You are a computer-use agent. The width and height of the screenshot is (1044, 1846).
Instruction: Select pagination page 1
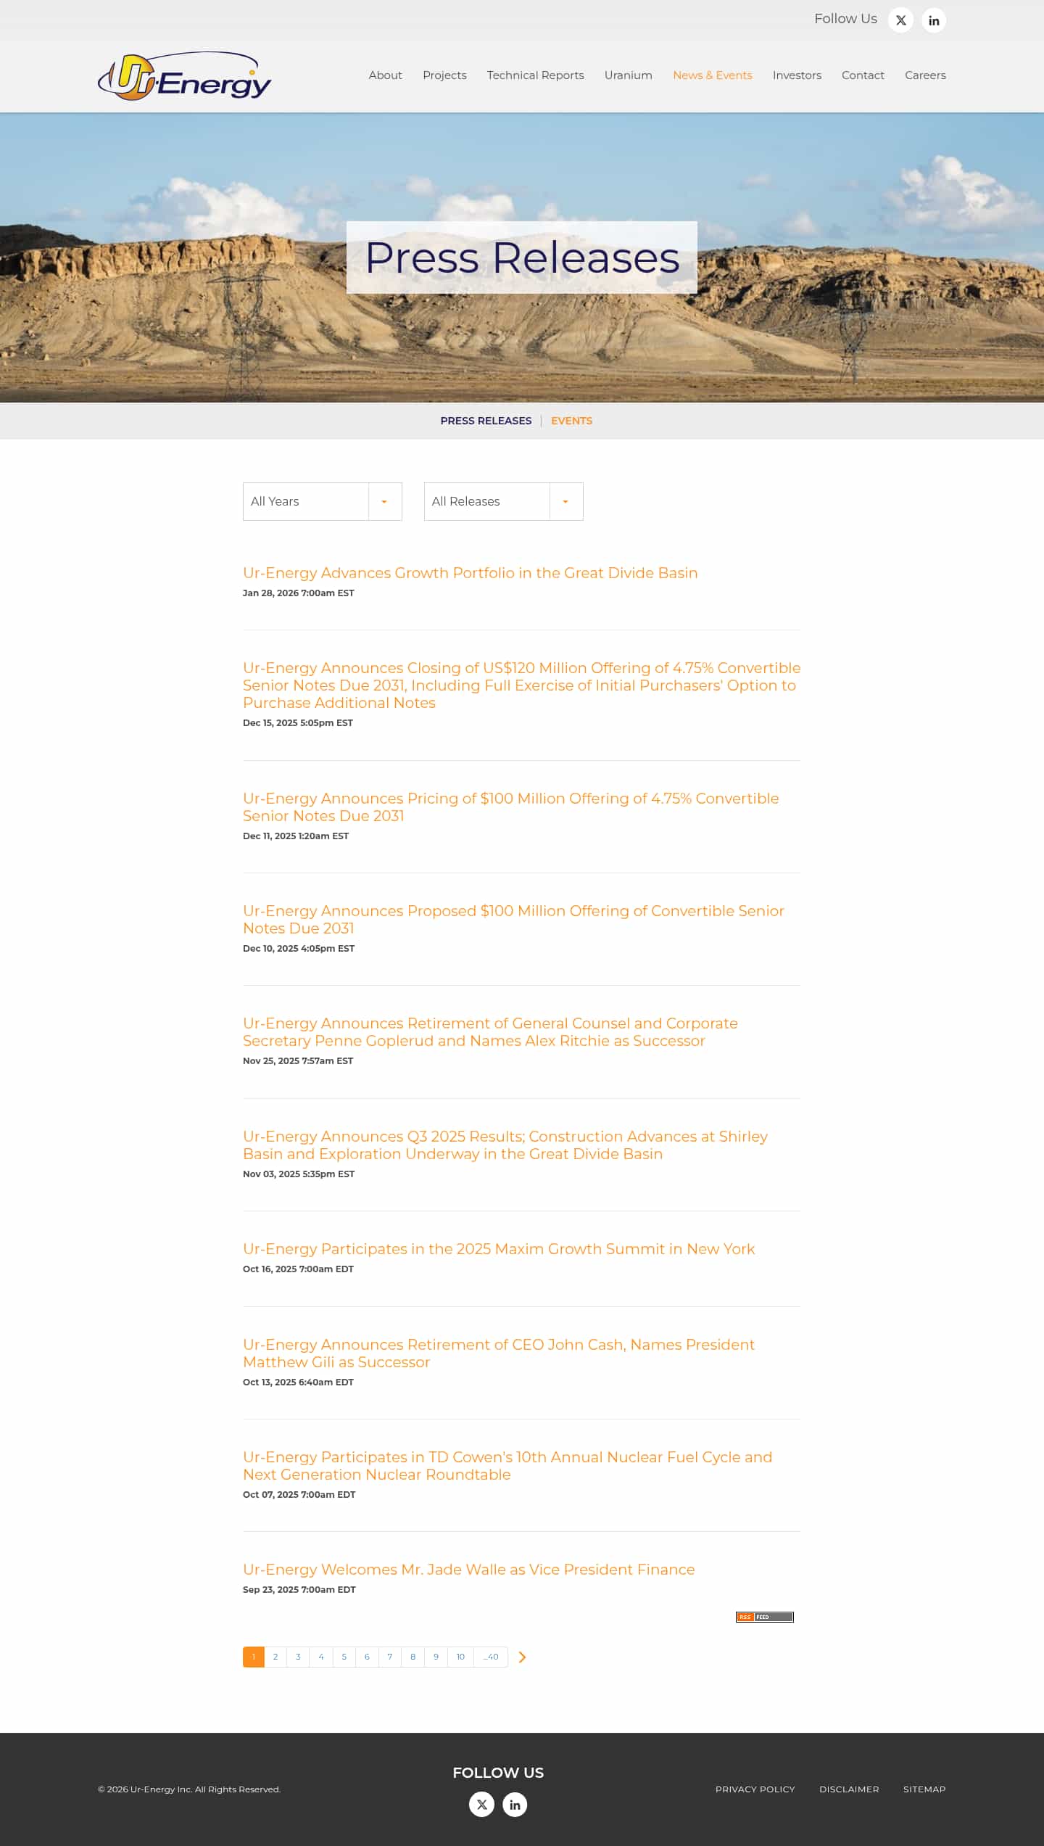pos(254,1657)
